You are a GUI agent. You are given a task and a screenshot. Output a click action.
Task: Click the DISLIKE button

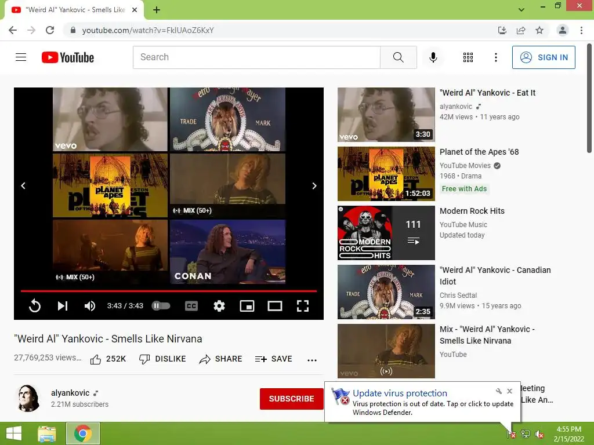(162, 359)
